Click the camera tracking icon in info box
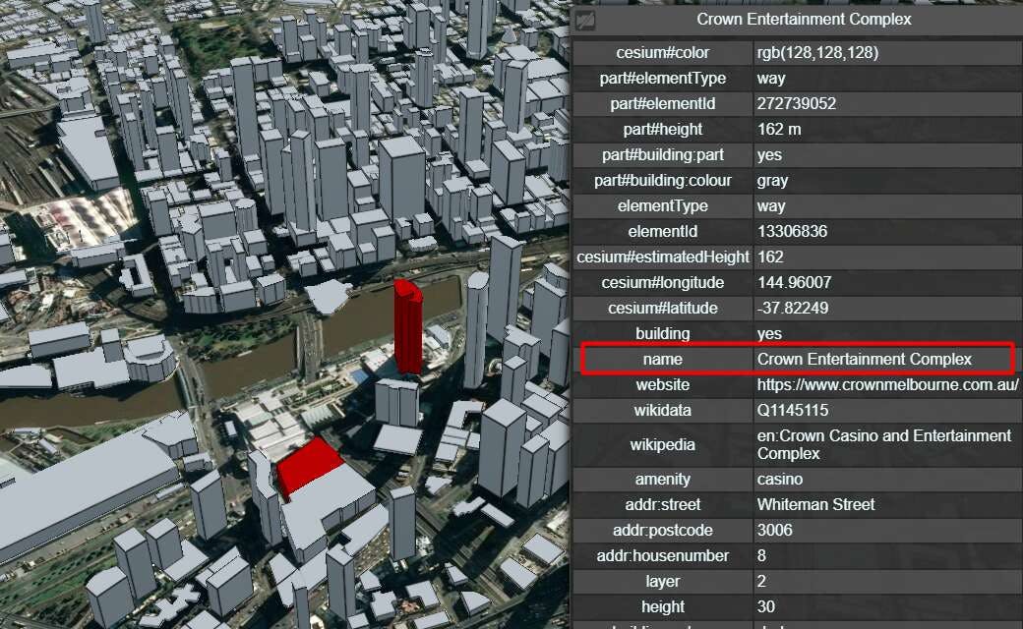This screenshot has width=1023, height=629. 586,20
